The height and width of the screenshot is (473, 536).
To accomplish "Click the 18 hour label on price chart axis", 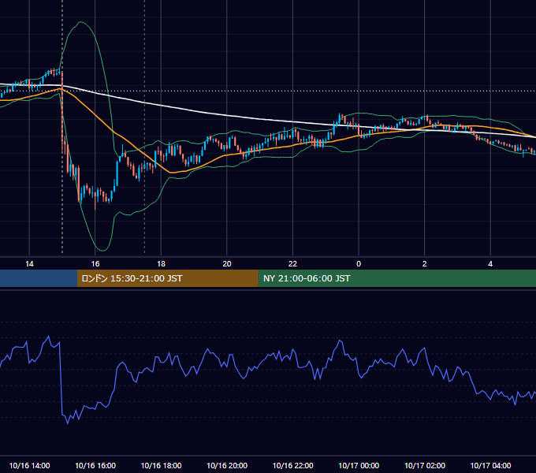I will [161, 264].
